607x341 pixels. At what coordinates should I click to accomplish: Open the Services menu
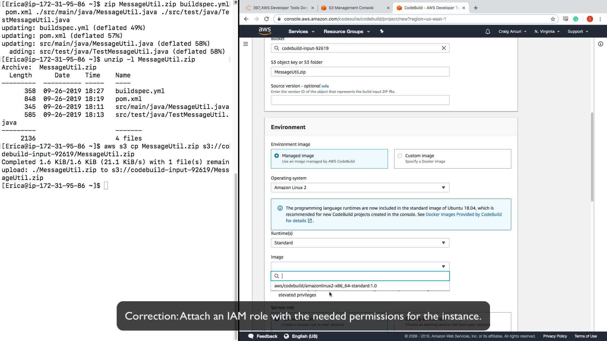coord(301,32)
